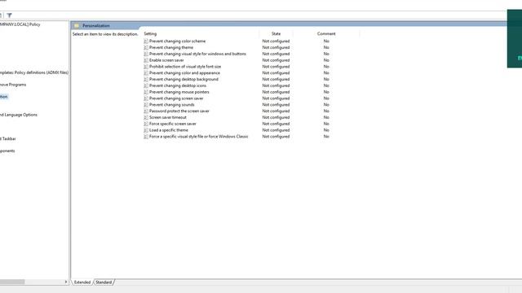The width and height of the screenshot is (522, 293).
Task: Click the icon beside Enable screen saver
Action: click(146, 60)
